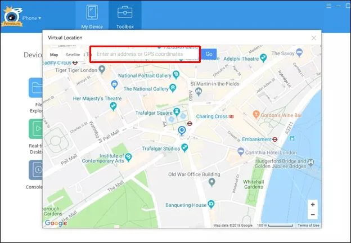Select the Adelphi Theatre marker
The image size is (351, 243).
(x=263, y=58)
